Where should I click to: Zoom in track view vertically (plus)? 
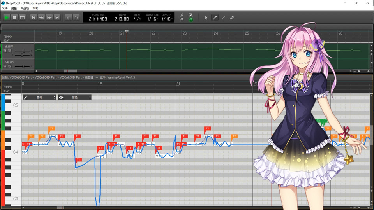[371, 54]
